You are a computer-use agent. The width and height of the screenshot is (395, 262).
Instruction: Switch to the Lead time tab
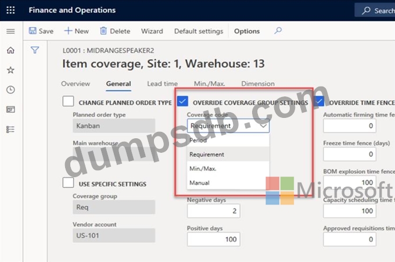tap(162, 84)
